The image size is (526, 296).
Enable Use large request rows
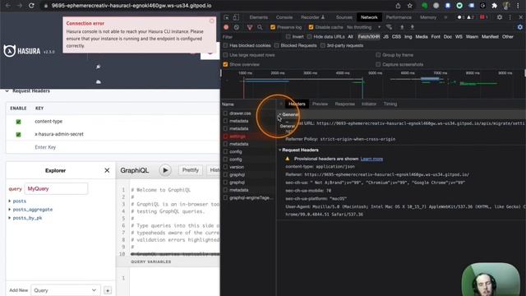tap(225, 55)
